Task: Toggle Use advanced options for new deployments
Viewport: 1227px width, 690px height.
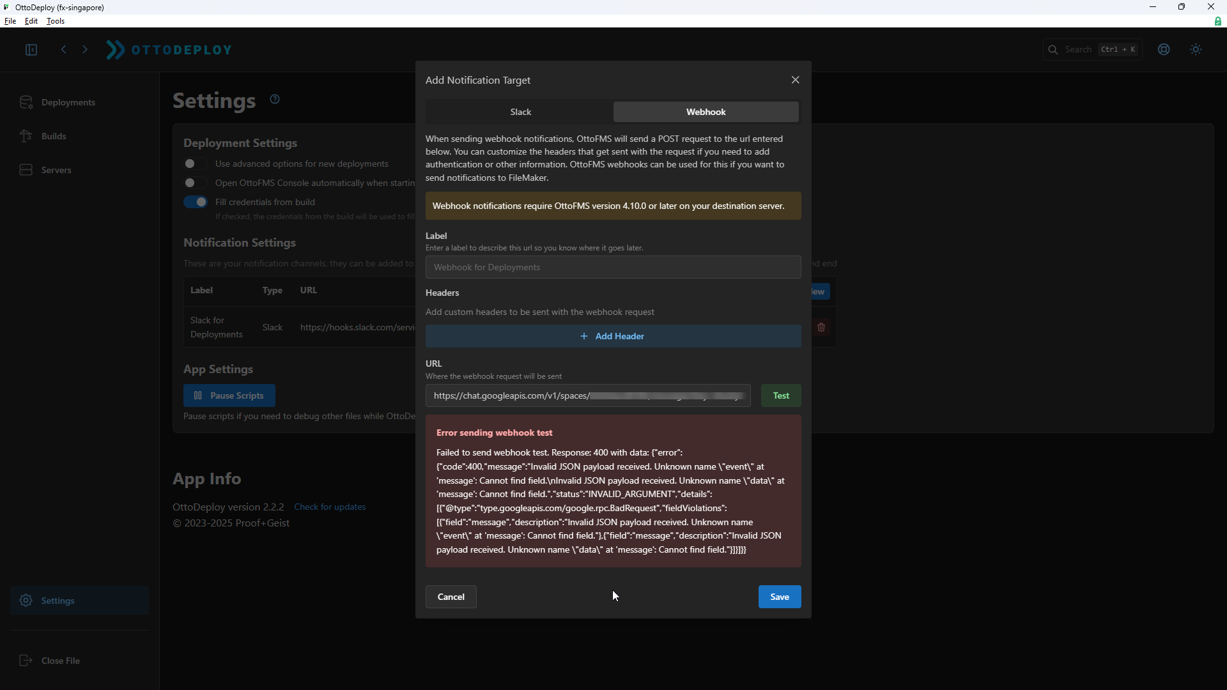Action: point(196,164)
